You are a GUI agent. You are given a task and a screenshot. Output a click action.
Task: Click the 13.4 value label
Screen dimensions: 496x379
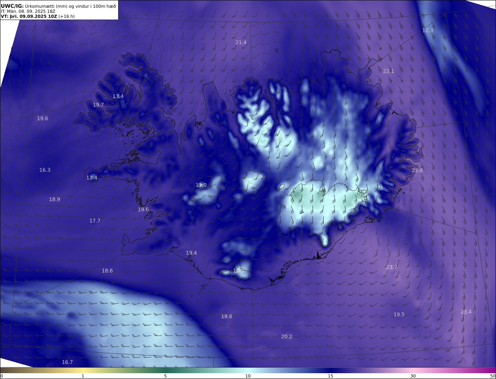click(118, 96)
